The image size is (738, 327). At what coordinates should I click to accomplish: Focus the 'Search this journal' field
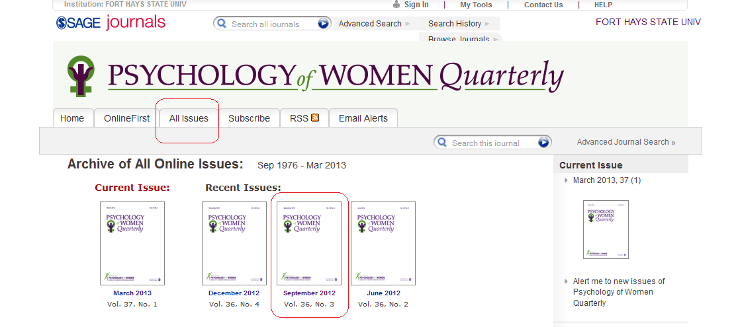pos(492,143)
